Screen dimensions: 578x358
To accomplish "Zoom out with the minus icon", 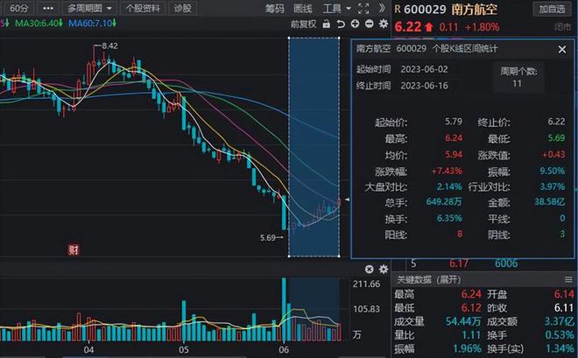I will [369, 24].
